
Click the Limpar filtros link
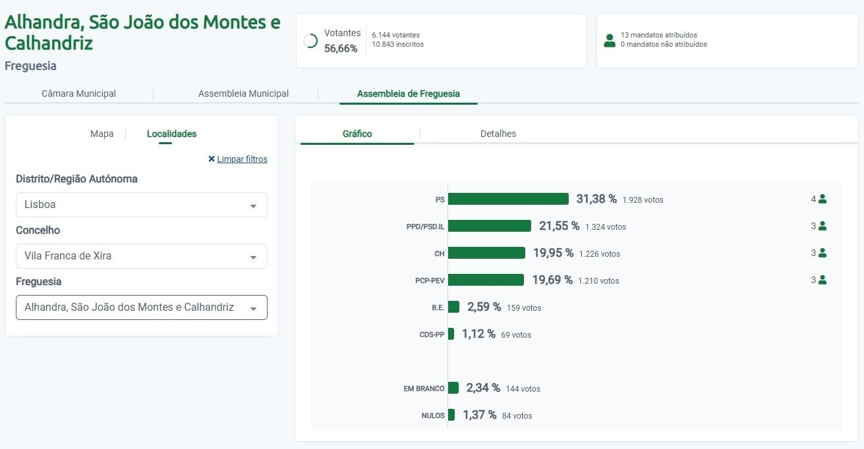[243, 159]
